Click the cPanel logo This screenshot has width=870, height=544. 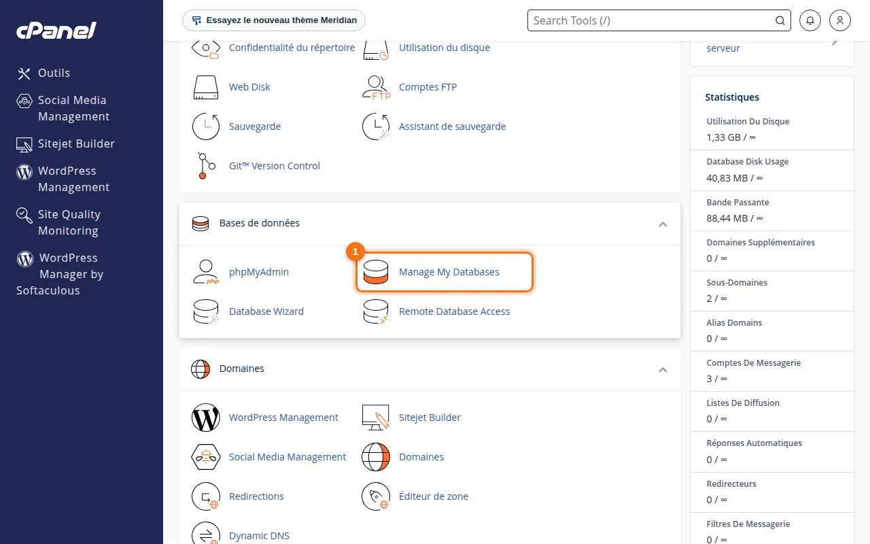tap(56, 31)
